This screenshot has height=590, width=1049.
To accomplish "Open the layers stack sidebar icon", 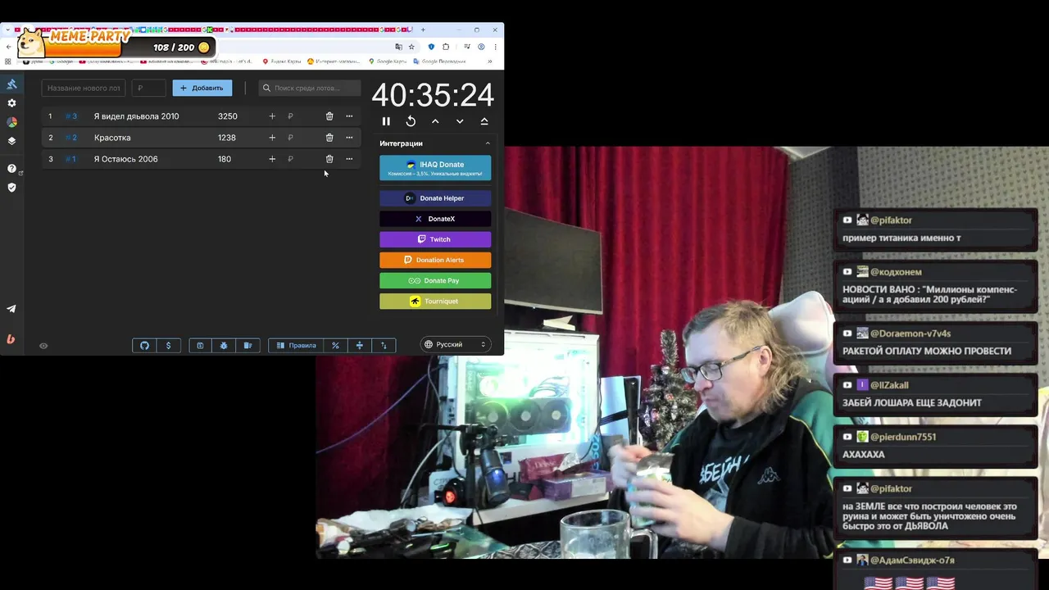I will [11, 141].
